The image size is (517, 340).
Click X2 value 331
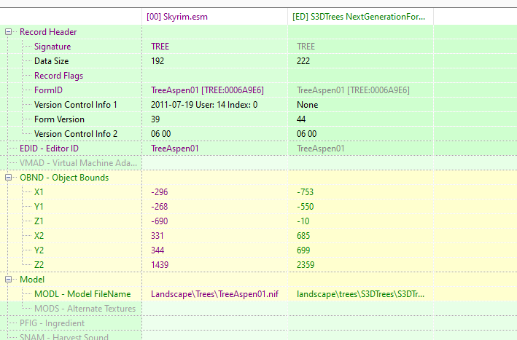tap(158, 236)
